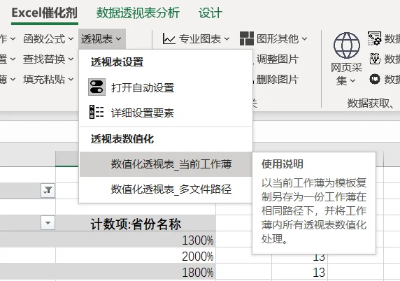
Task: Open the 函数公式 dropdown
Action: [x=48, y=39]
